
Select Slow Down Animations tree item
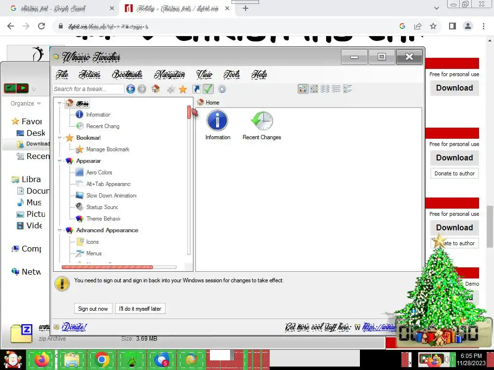(111, 196)
